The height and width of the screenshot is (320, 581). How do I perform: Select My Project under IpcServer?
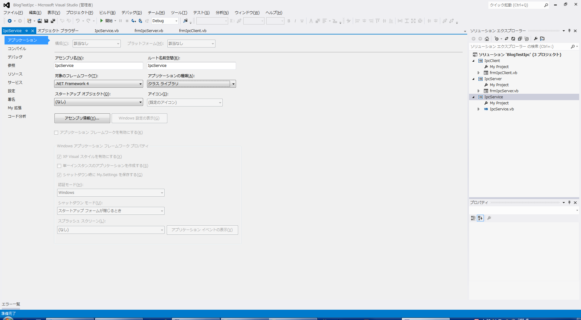(x=499, y=85)
